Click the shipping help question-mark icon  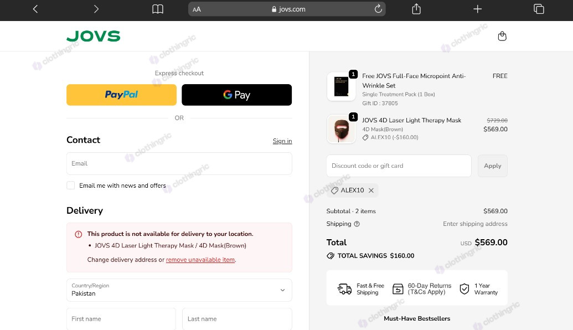tap(357, 224)
